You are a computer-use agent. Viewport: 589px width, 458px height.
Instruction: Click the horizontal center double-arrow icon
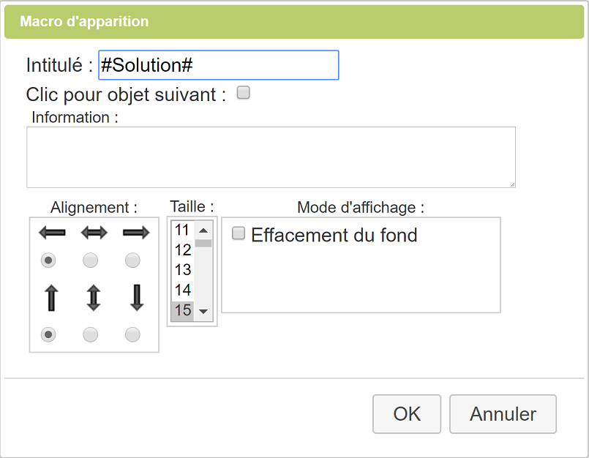tap(94, 233)
